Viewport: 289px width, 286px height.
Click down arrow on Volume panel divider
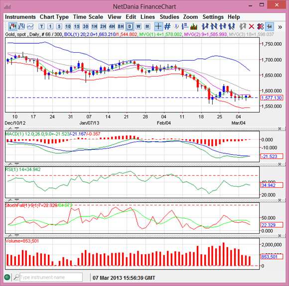pos(16,236)
